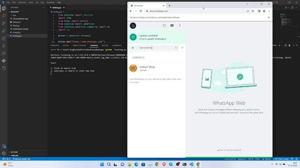The height and width of the screenshot is (168, 300).
Task: Open a new Chrome tab
Action: click(170, 6)
